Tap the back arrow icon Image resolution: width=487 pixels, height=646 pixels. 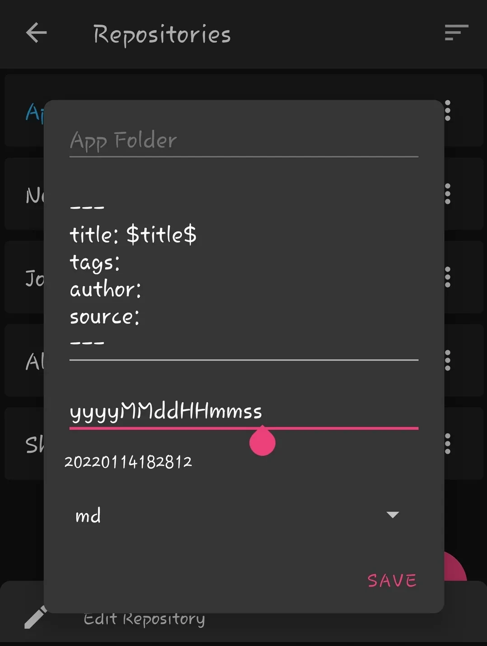37,33
